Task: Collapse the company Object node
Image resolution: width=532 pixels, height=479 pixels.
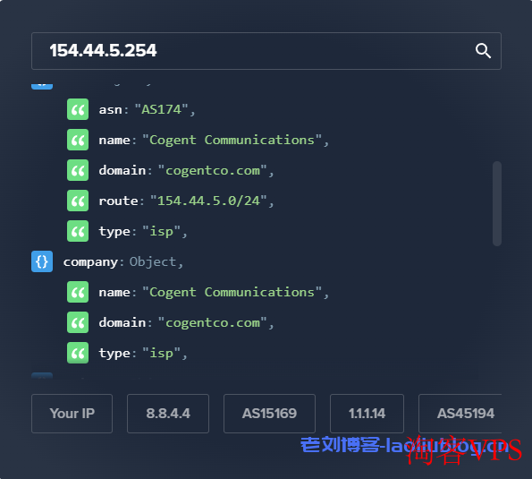Action: point(42,261)
